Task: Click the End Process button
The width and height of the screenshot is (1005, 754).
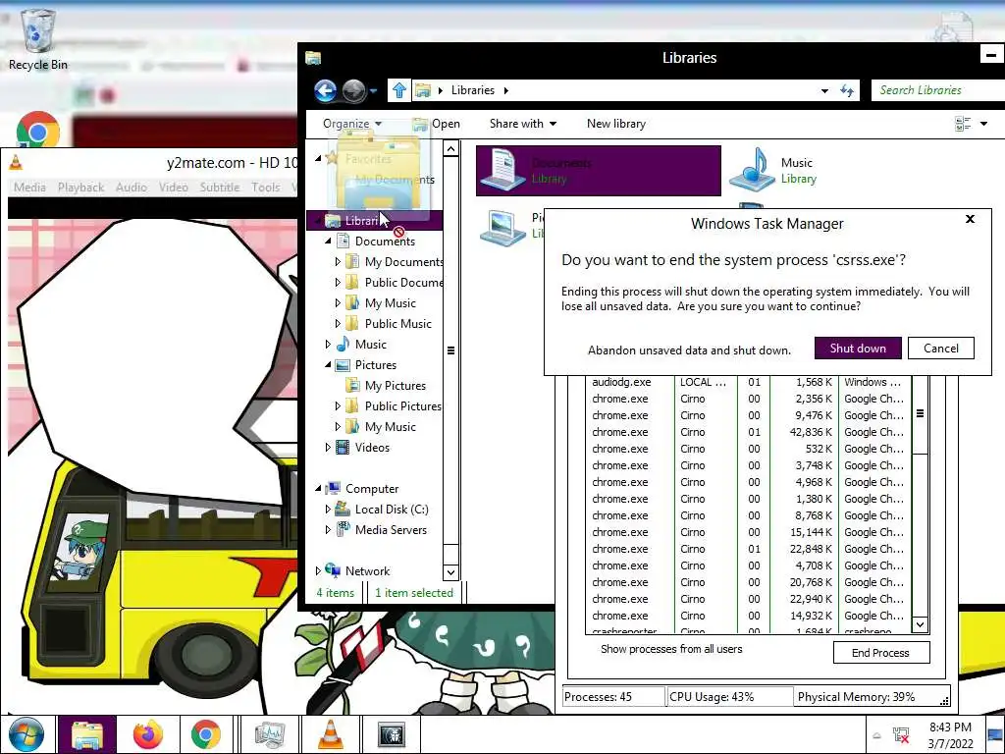Action: (x=880, y=653)
